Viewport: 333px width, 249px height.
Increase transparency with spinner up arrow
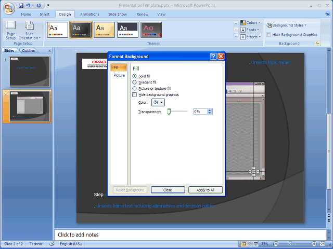210,110
